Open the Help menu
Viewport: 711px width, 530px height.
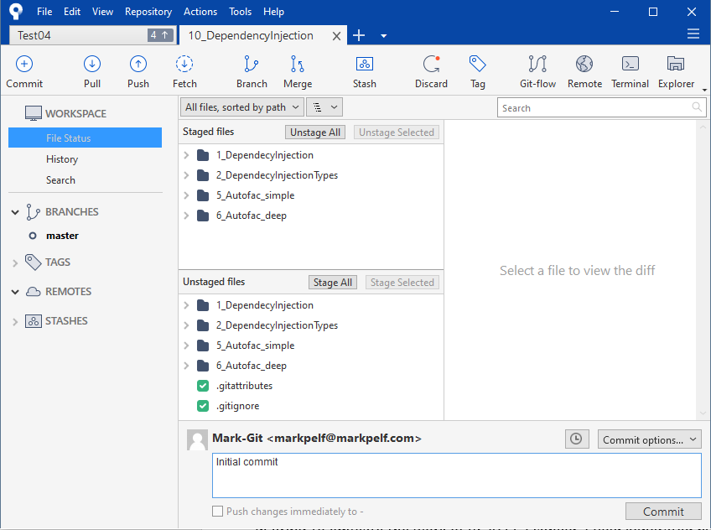click(x=273, y=12)
